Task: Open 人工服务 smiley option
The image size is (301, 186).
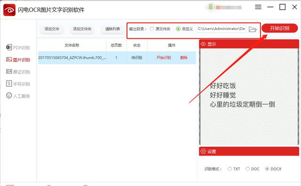Action: [x=18, y=96]
